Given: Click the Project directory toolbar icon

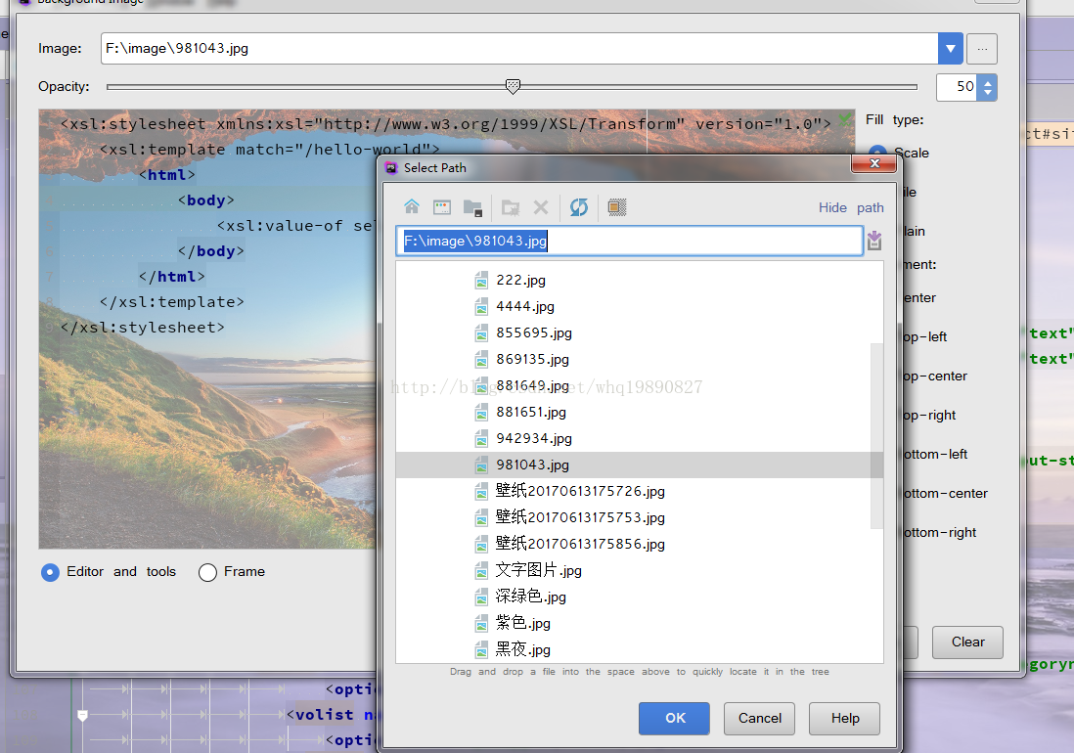Looking at the screenshot, I should click(472, 207).
